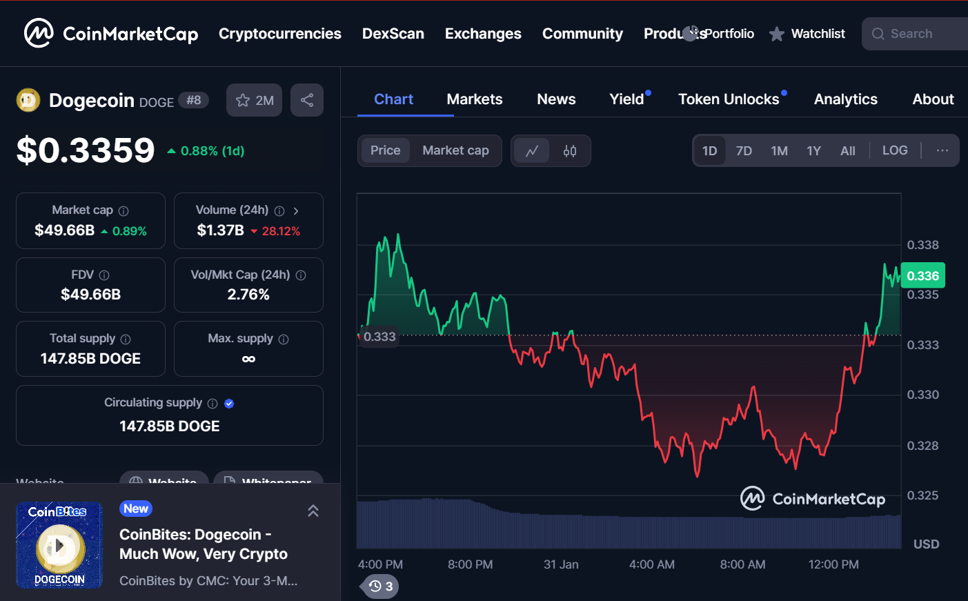Screen dimensions: 968x601
Task: Open the Community menu
Action: [x=582, y=34]
